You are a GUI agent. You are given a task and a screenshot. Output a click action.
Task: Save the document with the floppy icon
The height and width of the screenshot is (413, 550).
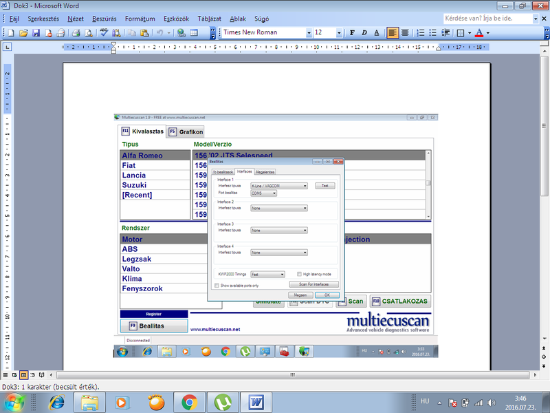[x=36, y=33]
